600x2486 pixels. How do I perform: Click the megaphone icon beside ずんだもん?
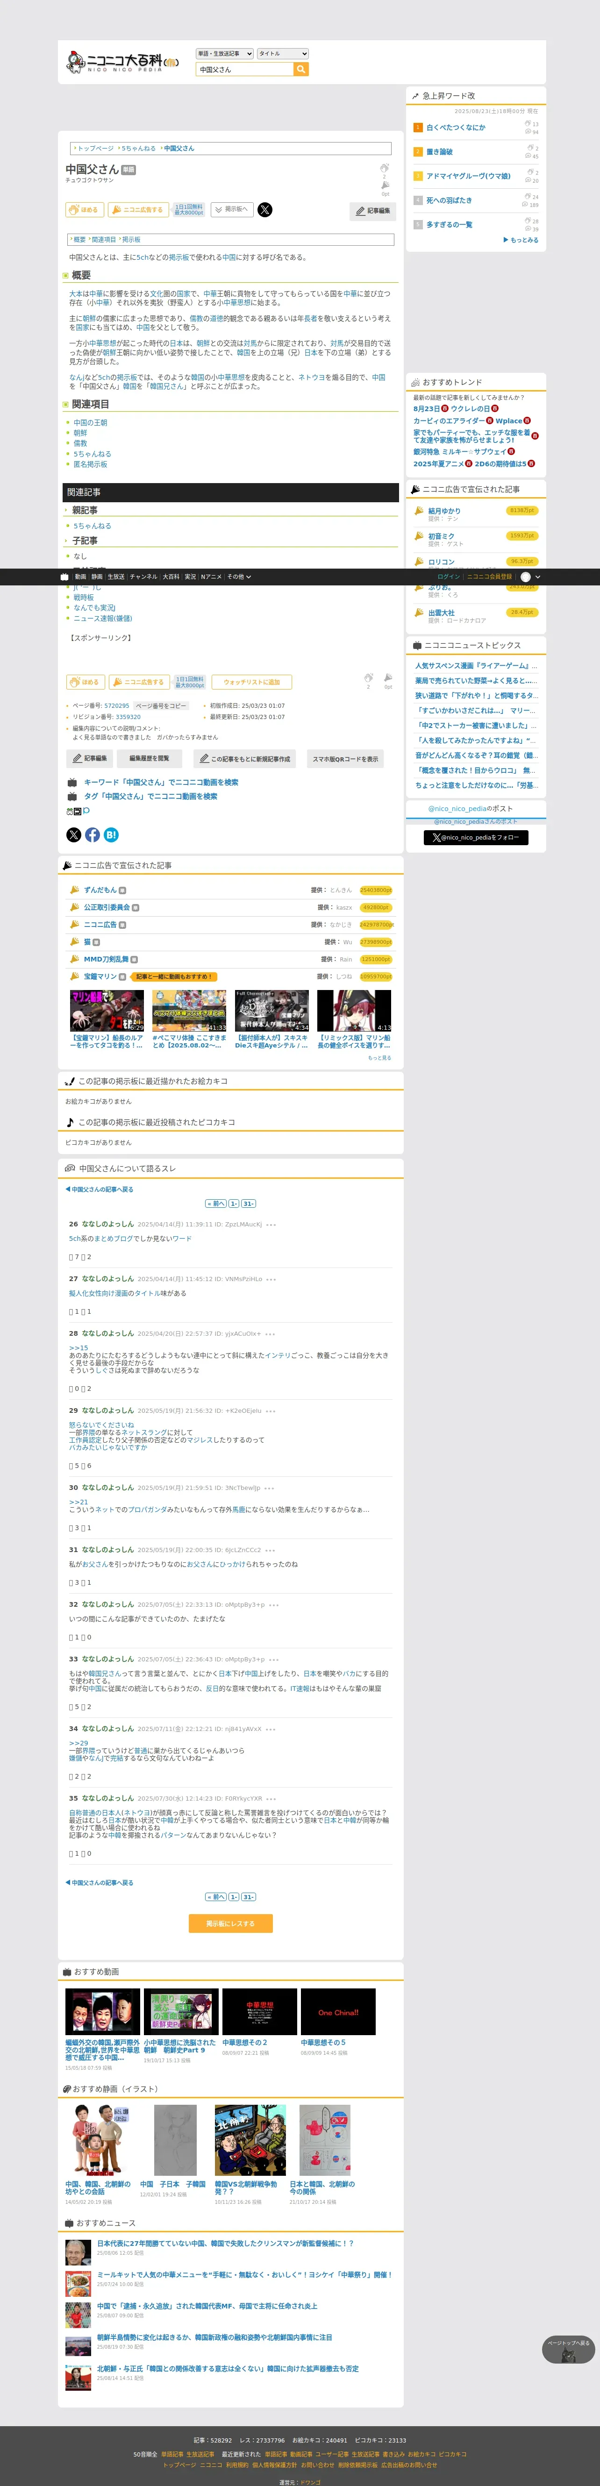pos(74,890)
